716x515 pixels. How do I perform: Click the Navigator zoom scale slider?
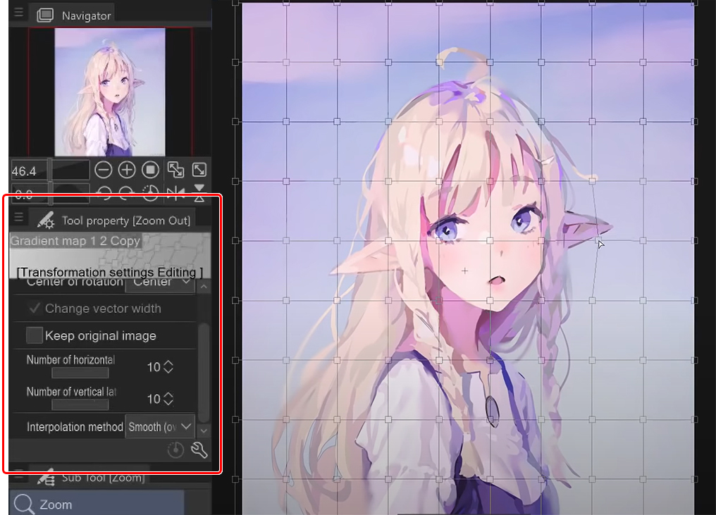point(50,170)
